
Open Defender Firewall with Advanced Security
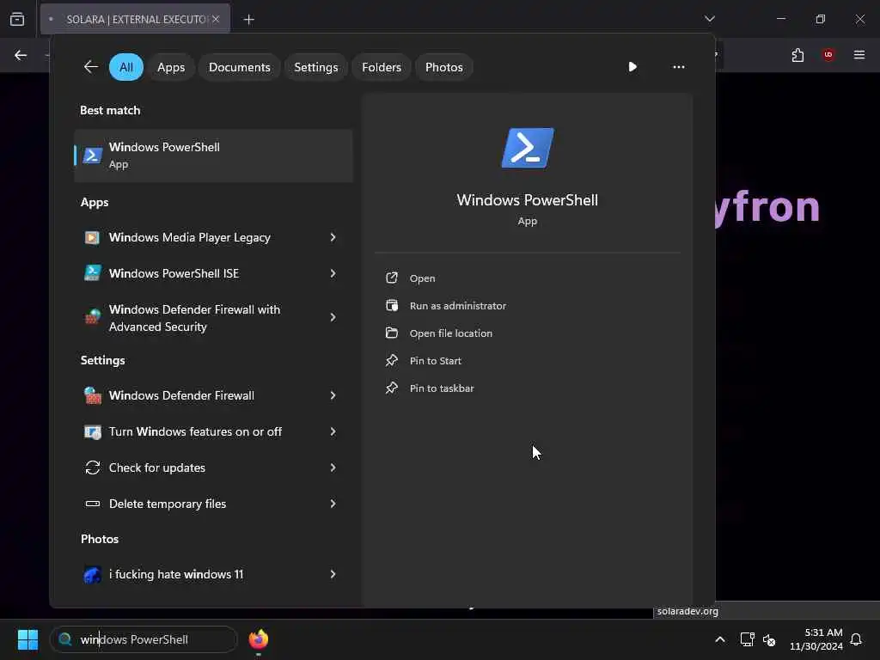tap(213, 318)
